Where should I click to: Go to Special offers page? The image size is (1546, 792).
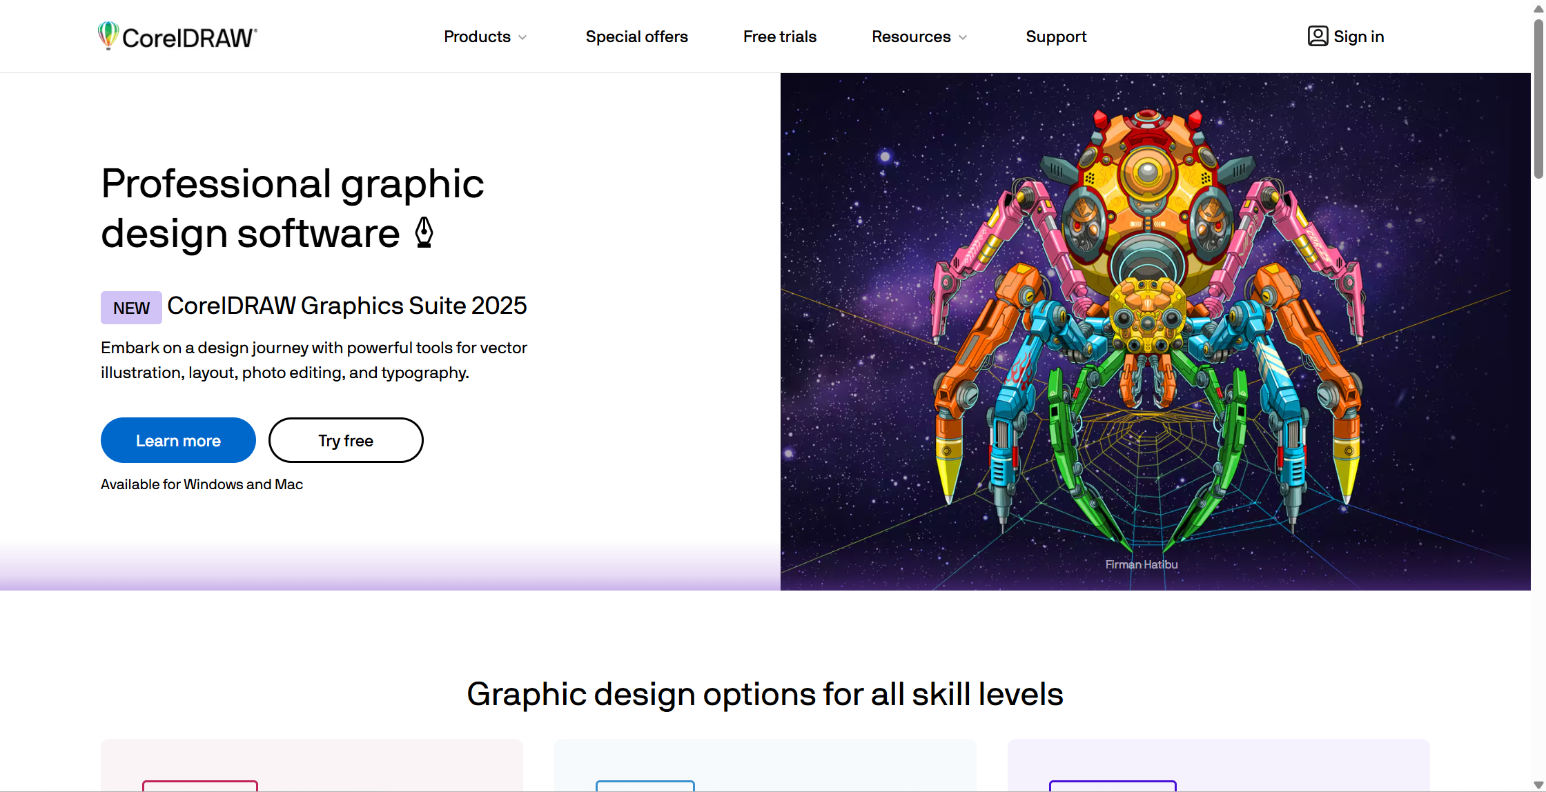coord(636,37)
